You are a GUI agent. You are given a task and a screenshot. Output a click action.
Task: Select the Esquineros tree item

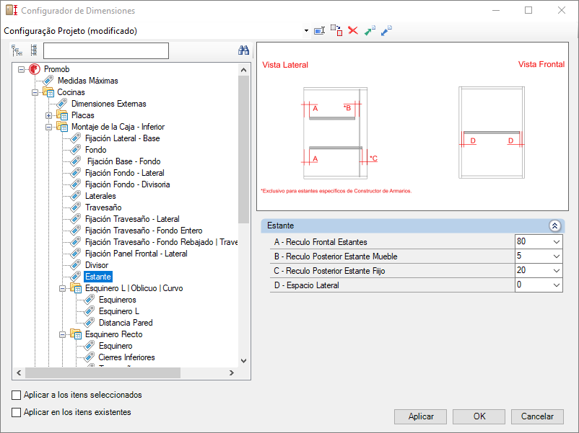(x=118, y=300)
